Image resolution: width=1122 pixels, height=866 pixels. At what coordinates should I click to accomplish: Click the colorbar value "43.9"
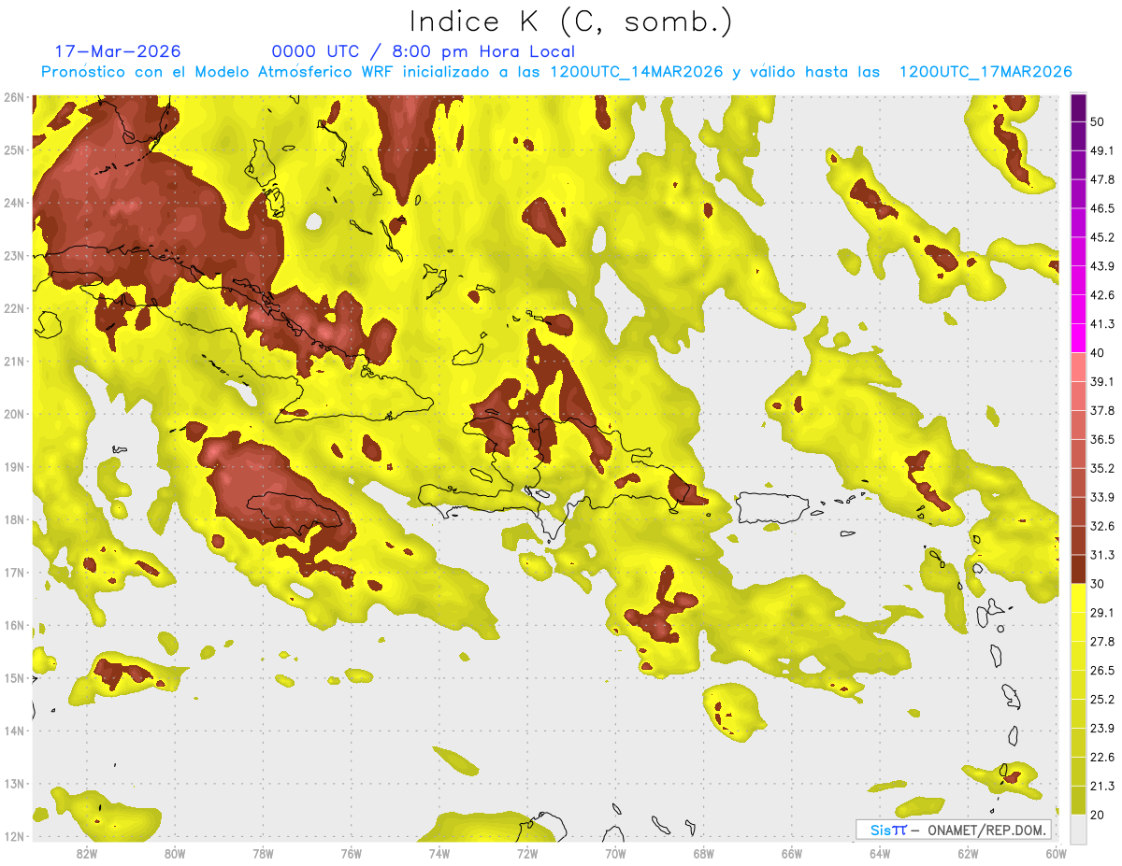click(x=1102, y=266)
